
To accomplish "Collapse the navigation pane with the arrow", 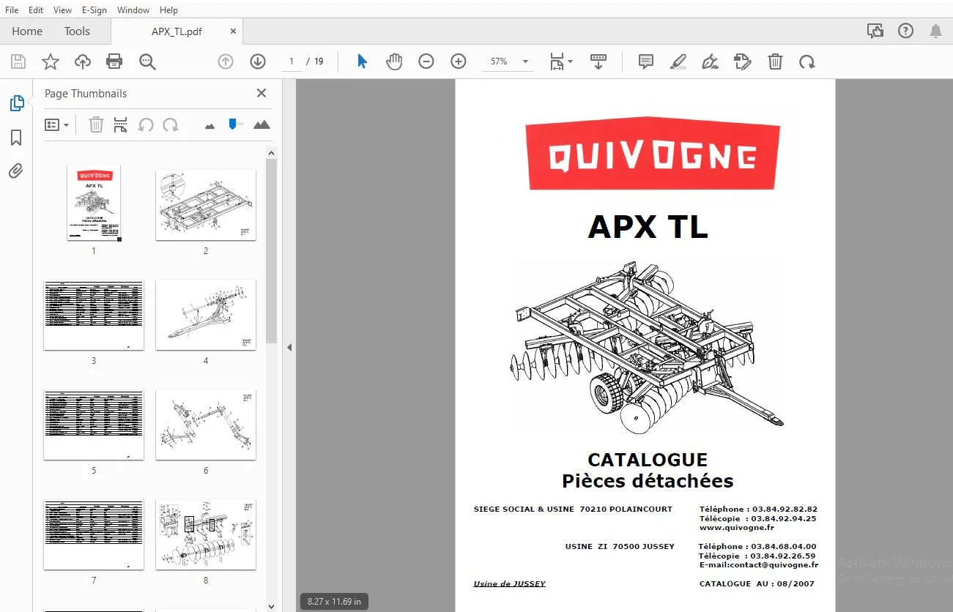I will click(289, 347).
